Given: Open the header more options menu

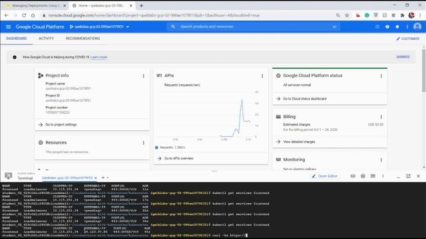Looking at the screenshot, I should (407, 27).
